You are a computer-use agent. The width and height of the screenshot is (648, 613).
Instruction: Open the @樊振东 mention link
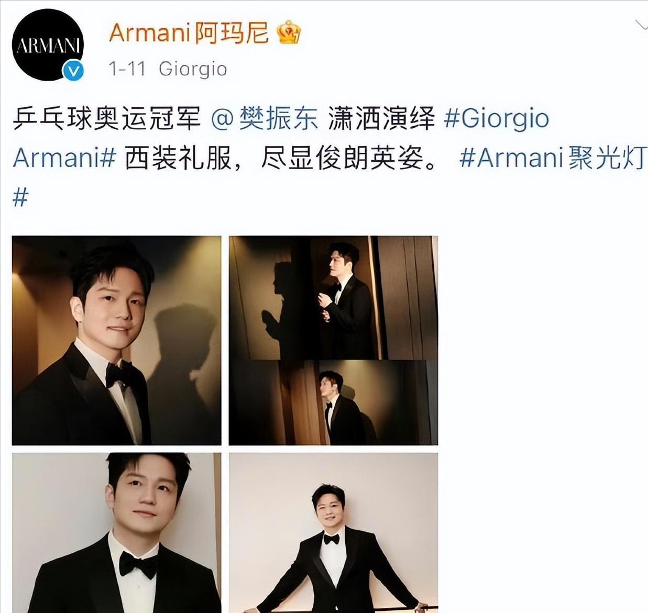[265, 119]
